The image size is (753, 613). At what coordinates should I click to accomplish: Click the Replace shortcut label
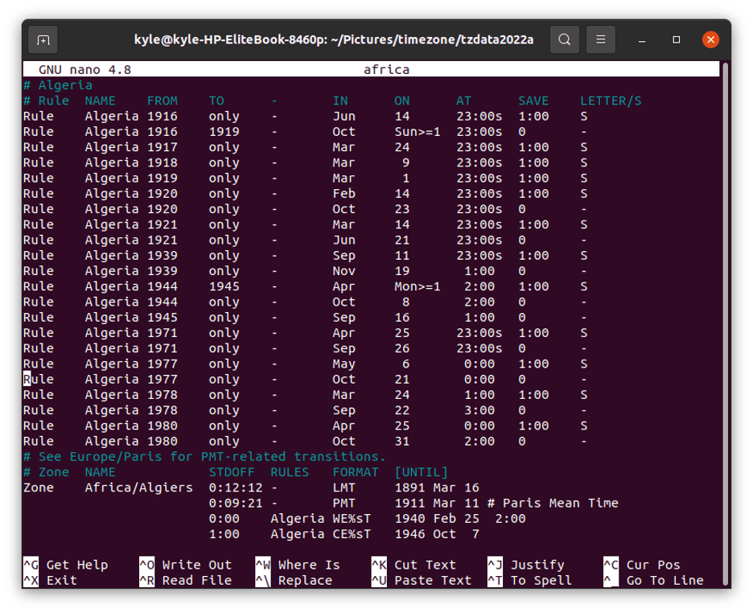[306, 580]
